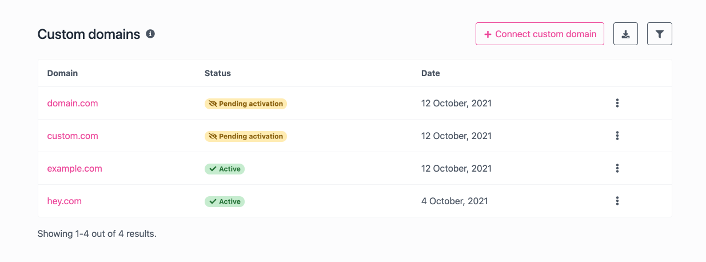Viewport: 706px width, 262px height.
Task: Click the download export icon button
Action: pyautogui.click(x=625, y=34)
